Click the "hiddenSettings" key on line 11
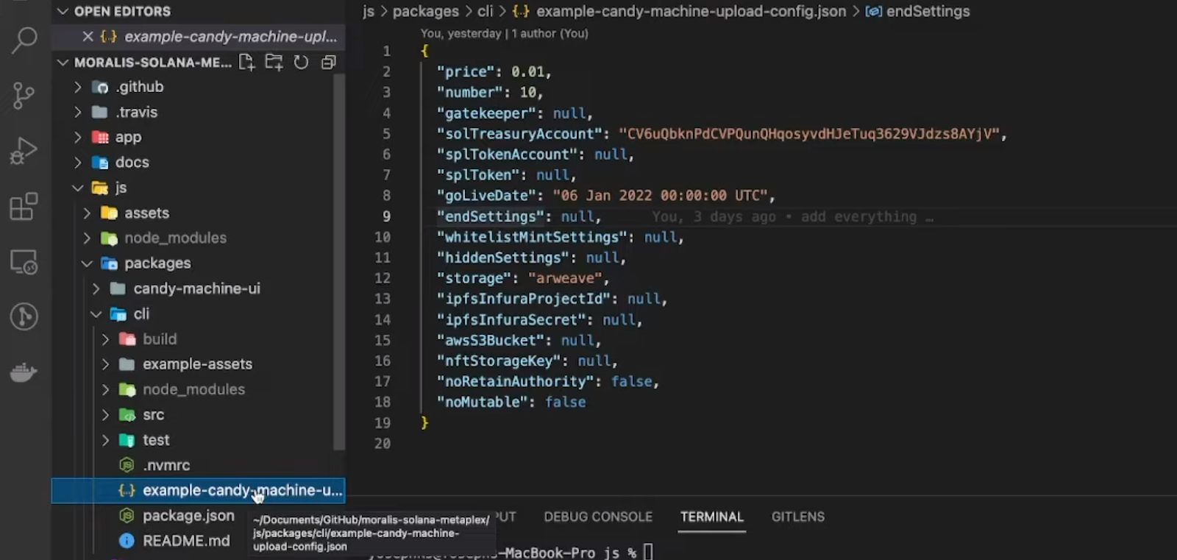Image resolution: width=1177 pixels, height=560 pixels. [502, 258]
